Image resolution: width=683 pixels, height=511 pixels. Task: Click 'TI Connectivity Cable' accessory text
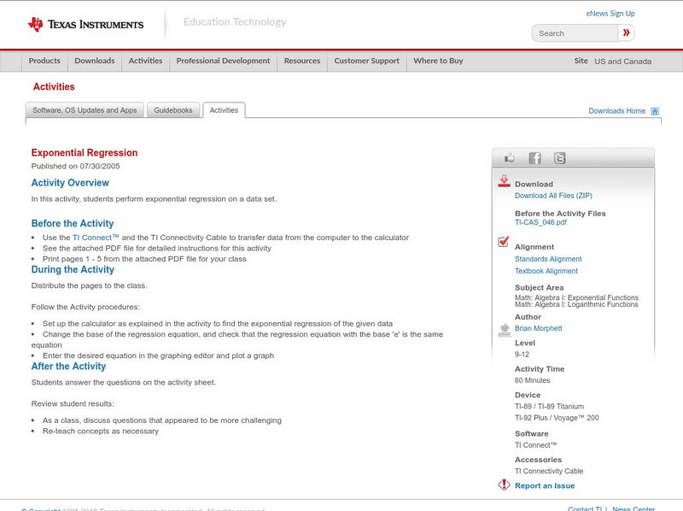click(x=549, y=471)
